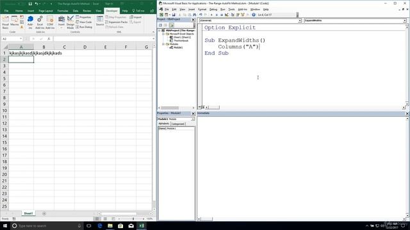Click Run Dialog in Excel ribbon

coord(84,27)
